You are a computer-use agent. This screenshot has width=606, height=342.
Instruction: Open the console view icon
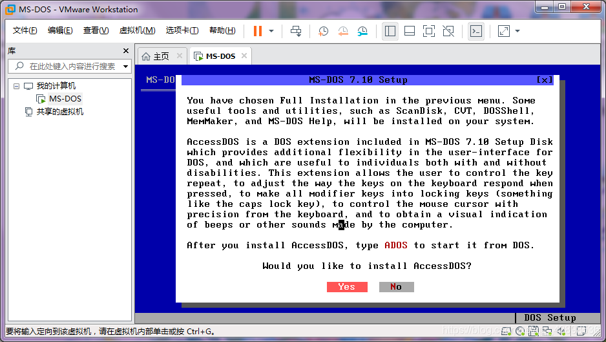tap(475, 31)
